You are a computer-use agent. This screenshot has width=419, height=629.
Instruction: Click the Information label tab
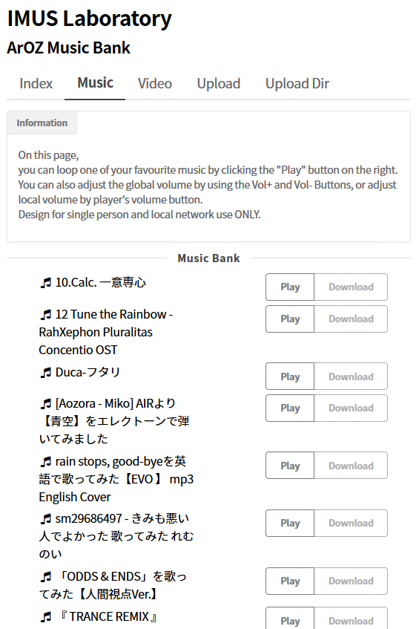tap(42, 123)
